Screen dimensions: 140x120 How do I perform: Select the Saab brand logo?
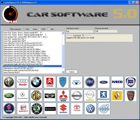coord(9,109)
